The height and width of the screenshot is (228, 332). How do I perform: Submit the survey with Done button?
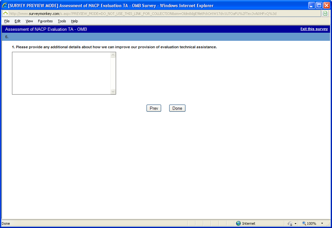177,108
